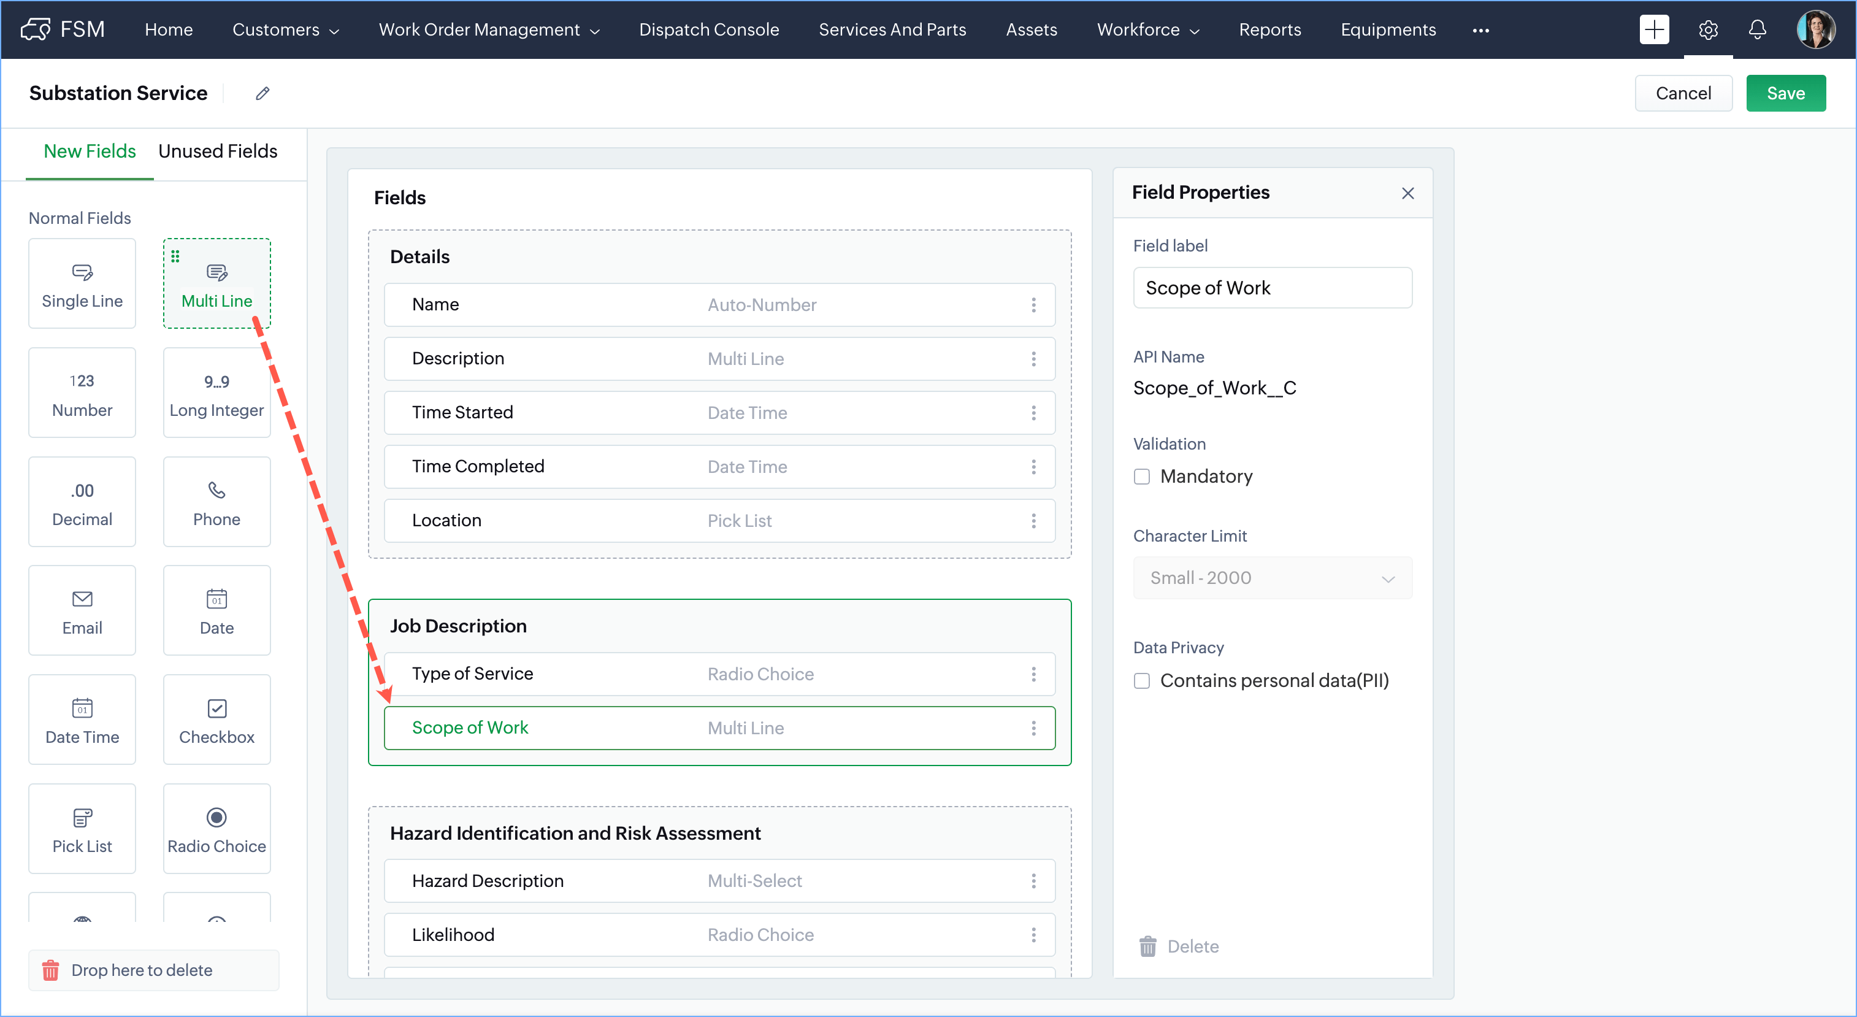Click the pencil edit icon beside Substation Service

262,94
